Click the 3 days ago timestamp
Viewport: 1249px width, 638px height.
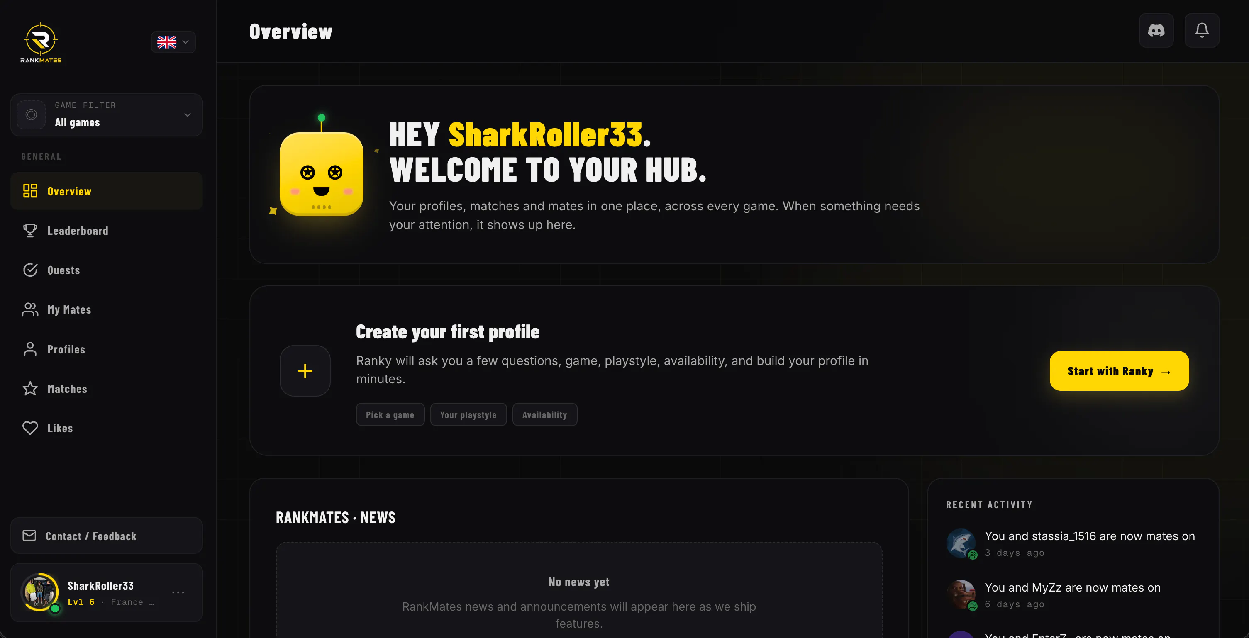(x=1014, y=553)
